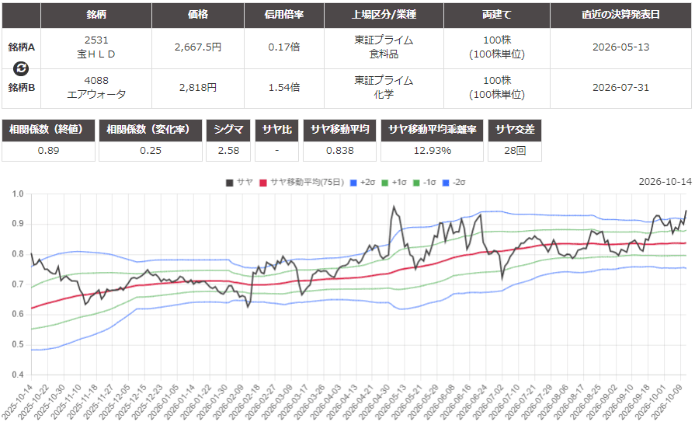
Task: Click the 両建て column header
Action: (497, 15)
